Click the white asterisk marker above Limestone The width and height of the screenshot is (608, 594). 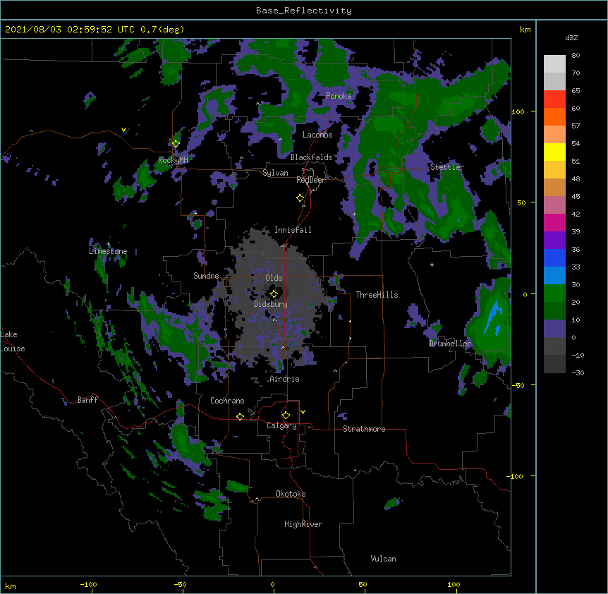click(108, 244)
